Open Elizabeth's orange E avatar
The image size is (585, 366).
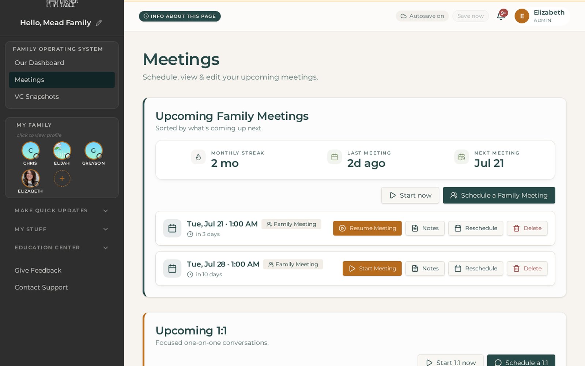coord(522,16)
